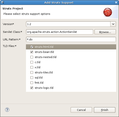Enable the struts-nested.tld checkbox
119x117 pixels.
pyautogui.click(x=32, y=57)
